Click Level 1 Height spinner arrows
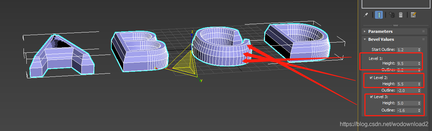The width and height of the screenshot is (432, 131). (x=419, y=64)
